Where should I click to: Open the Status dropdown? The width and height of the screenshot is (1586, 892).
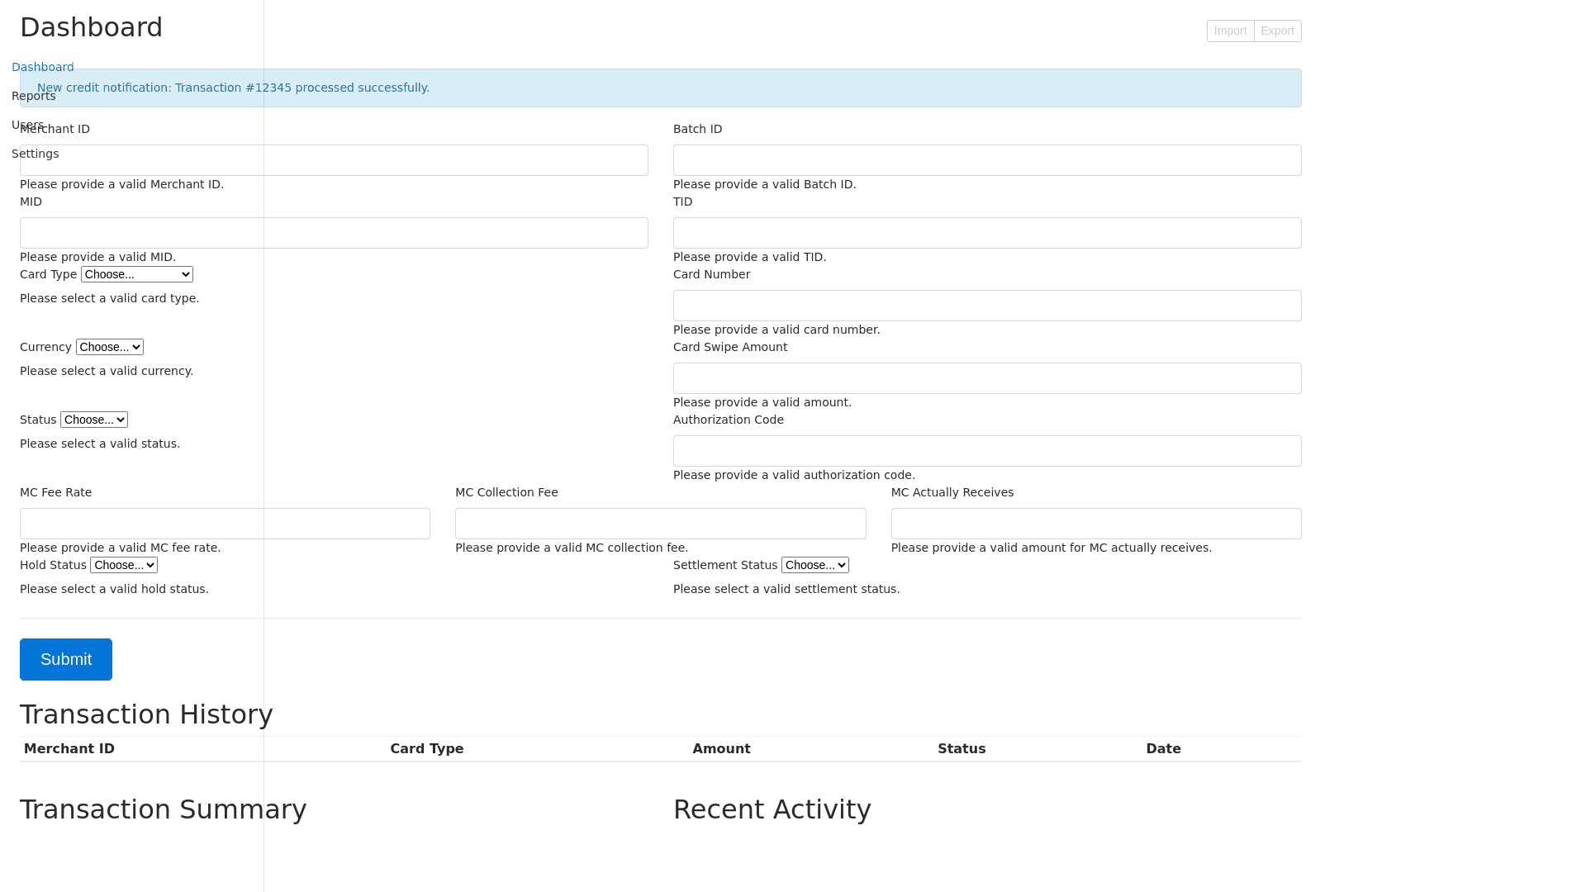(94, 420)
